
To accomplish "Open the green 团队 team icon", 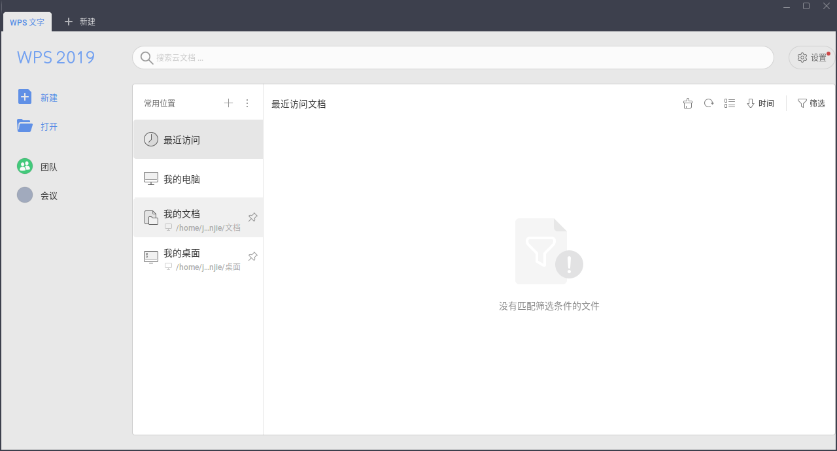I will [x=25, y=166].
